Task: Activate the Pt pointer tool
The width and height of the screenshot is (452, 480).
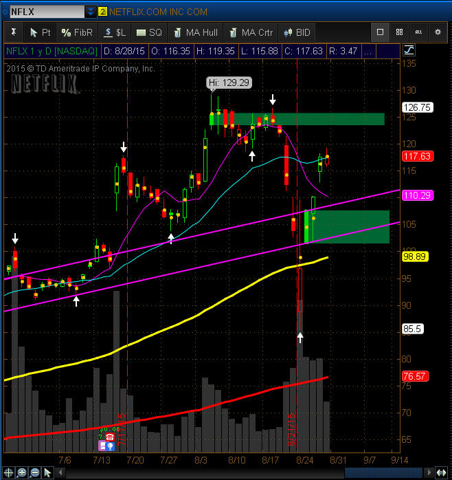Action: coord(41,32)
